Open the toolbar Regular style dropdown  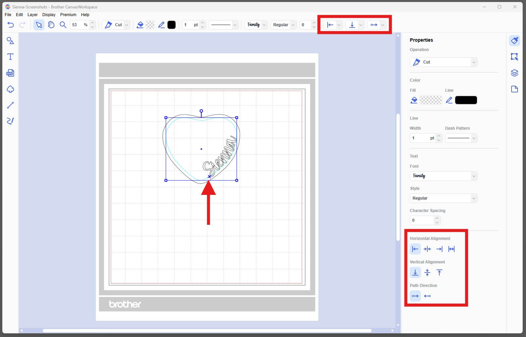click(x=283, y=25)
